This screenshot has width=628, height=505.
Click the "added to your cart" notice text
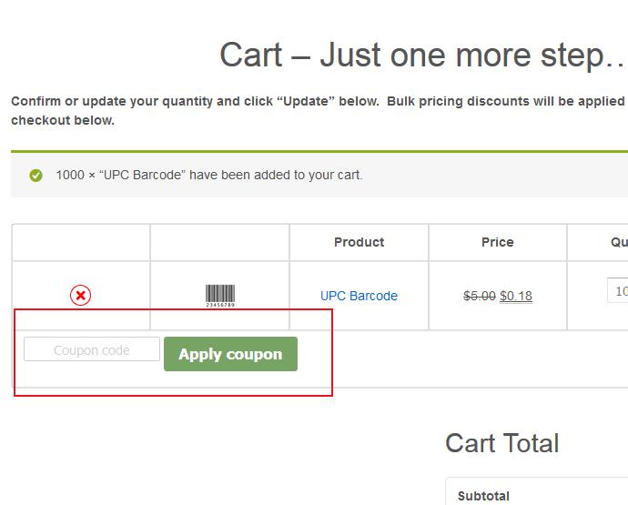tap(209, 175)
